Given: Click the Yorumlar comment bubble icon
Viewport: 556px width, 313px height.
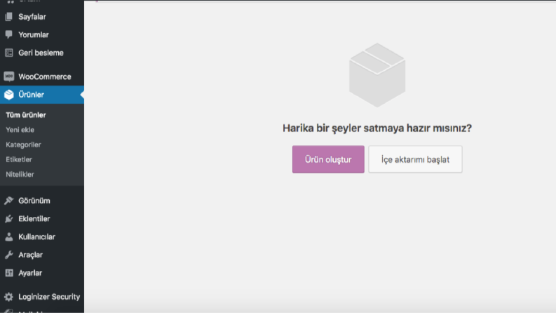Looking at the screenshot, I should (x=9, y=34).
